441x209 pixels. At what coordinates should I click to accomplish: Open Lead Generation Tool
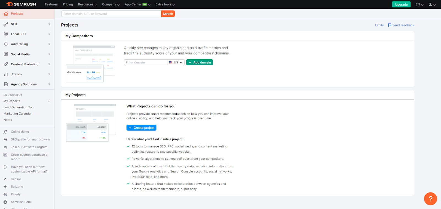(19, 108)
